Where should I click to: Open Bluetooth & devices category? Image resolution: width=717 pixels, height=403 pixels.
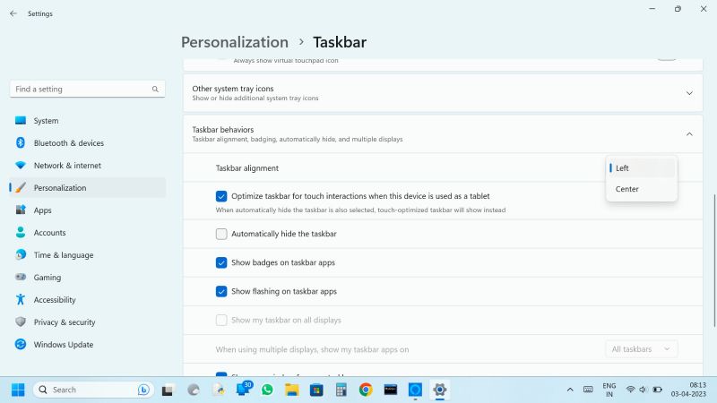(87, 143)
